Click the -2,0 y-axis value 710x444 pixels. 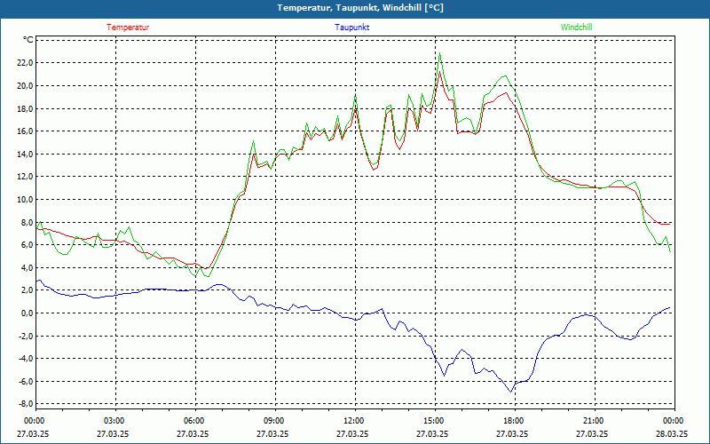coord(26,336)
